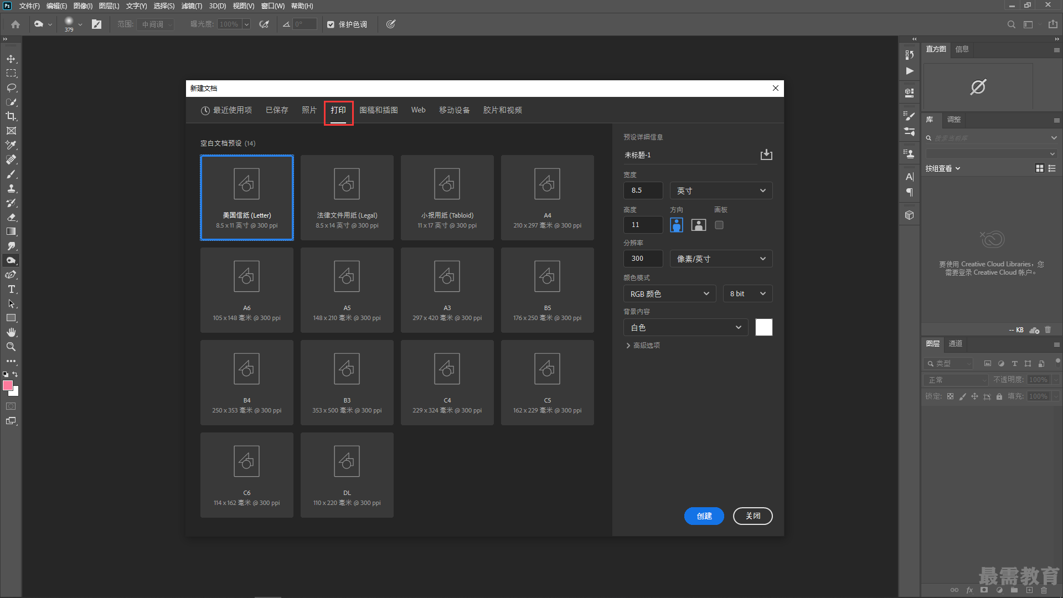Open the 滤镜(T) menu
This screenshot has height=598, width=1063.
coord(192,6)
